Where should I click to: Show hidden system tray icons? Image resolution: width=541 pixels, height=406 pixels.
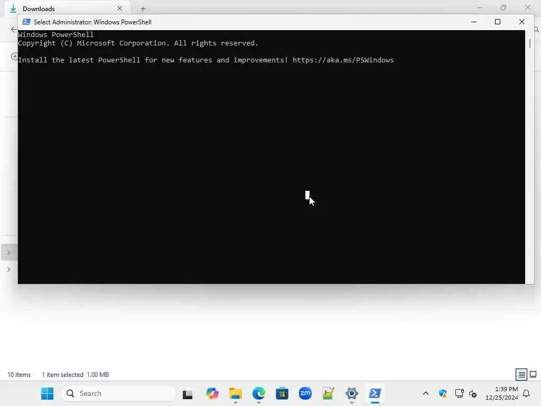(x=426, y=393)
